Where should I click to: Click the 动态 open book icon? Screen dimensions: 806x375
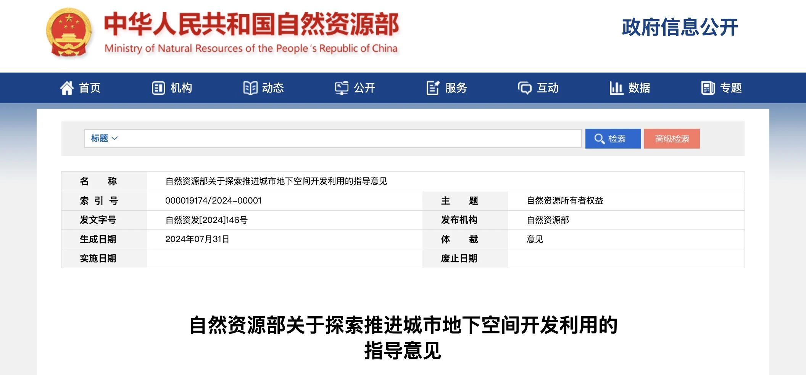click(x=250, y=88)
